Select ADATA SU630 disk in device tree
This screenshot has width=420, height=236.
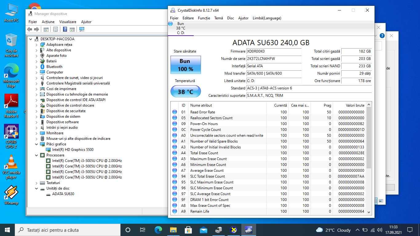tap(63, 194)
